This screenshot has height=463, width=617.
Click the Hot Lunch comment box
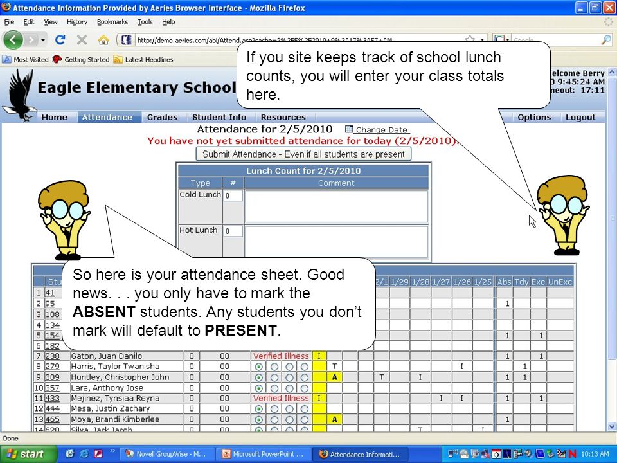tap(336, 241)
